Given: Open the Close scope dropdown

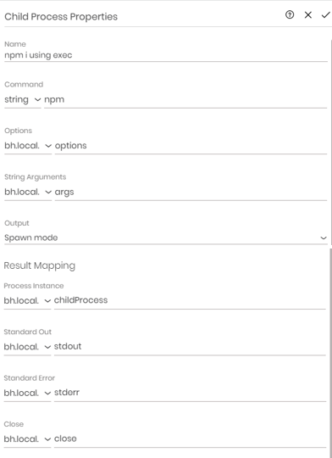Looking at the screenshot, I should coord(27,439).
